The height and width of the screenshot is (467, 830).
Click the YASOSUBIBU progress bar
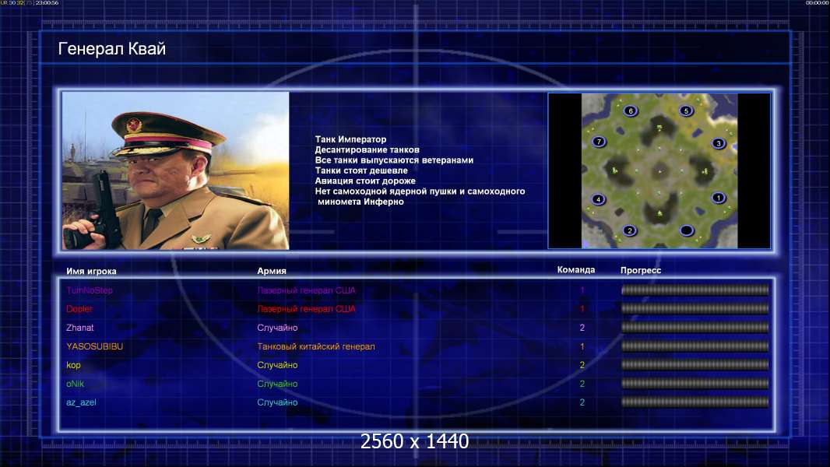[x=695, y=346]
